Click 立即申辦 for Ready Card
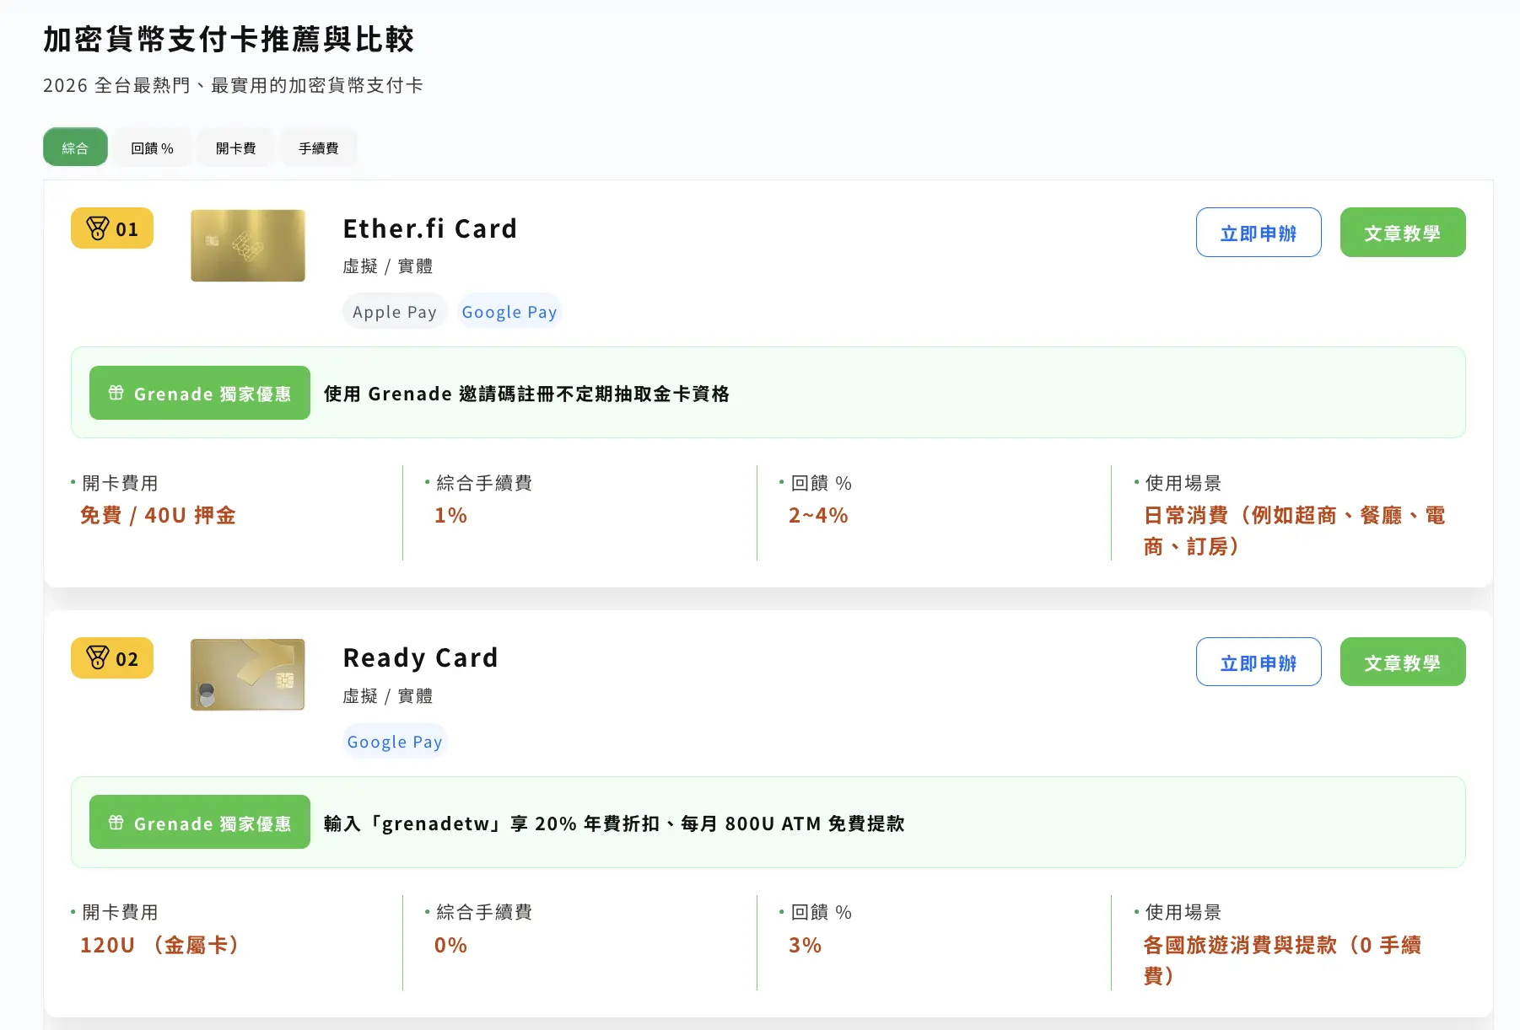The height and width of the screenshot is (1030, 1520). pos(1258,663)
